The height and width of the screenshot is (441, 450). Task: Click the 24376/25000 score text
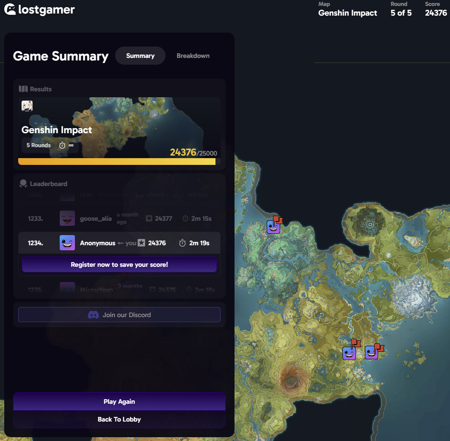pos(193,152)
